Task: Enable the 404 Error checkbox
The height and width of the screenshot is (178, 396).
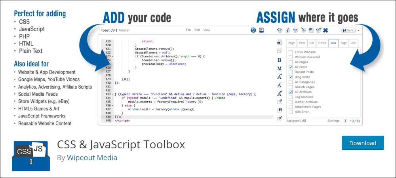Action: click(291, 112)
